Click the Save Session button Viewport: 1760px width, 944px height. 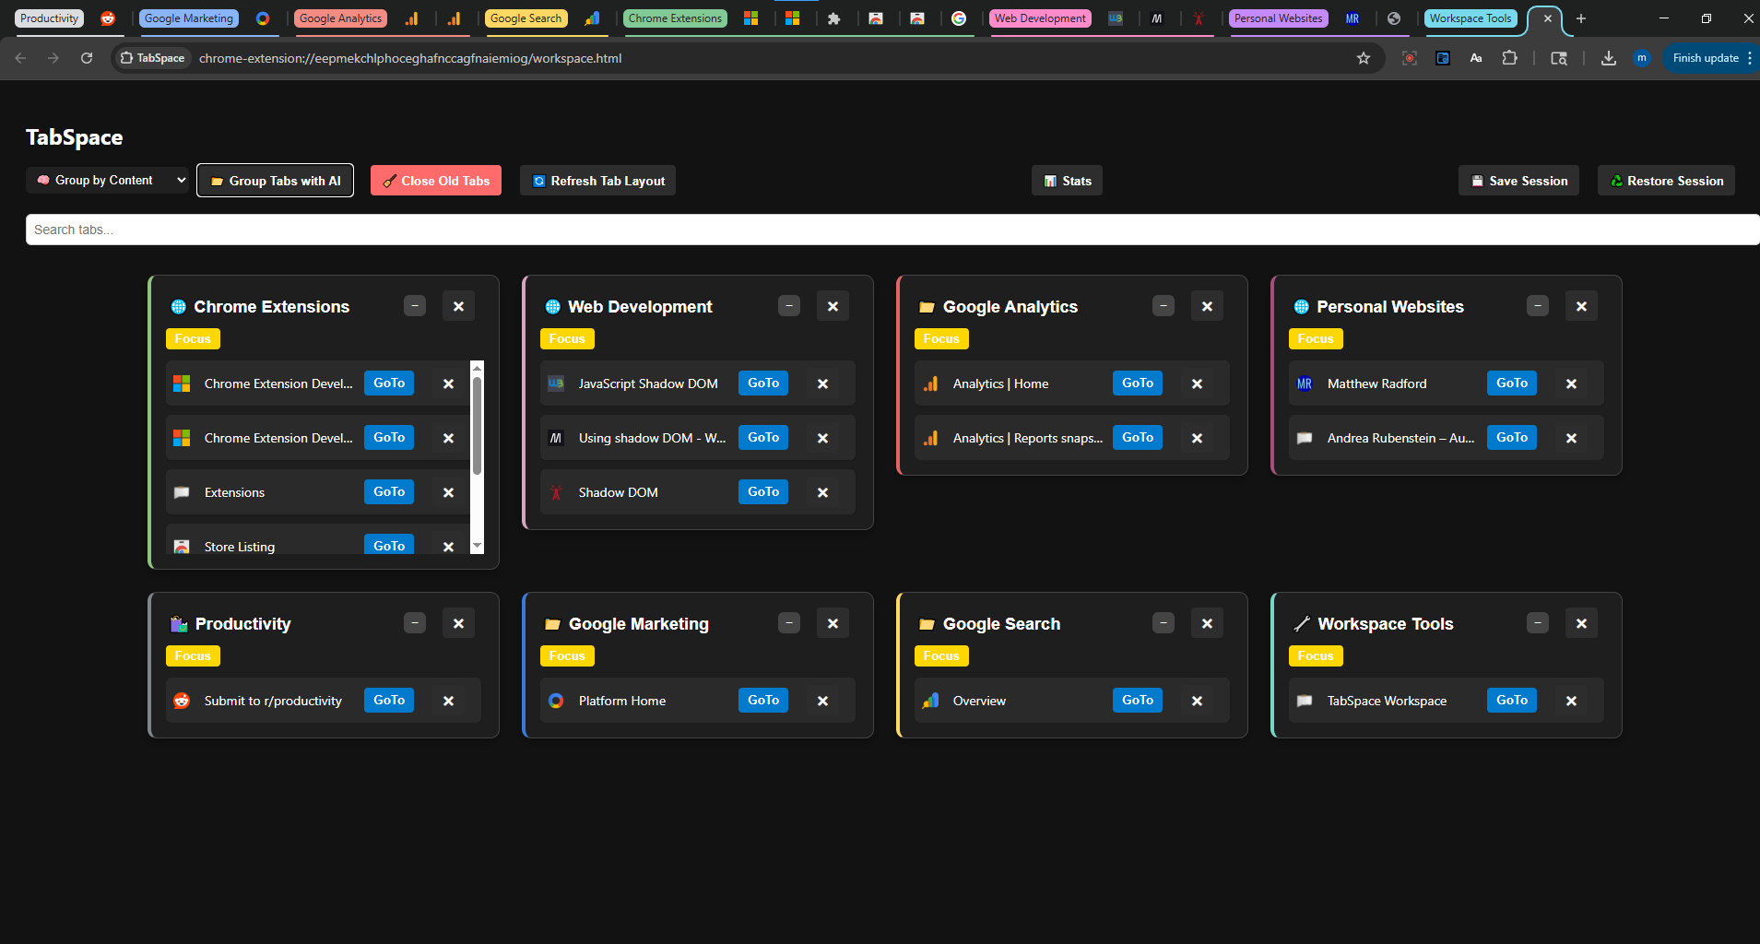pyautogui.click(x=1518, y=181)
